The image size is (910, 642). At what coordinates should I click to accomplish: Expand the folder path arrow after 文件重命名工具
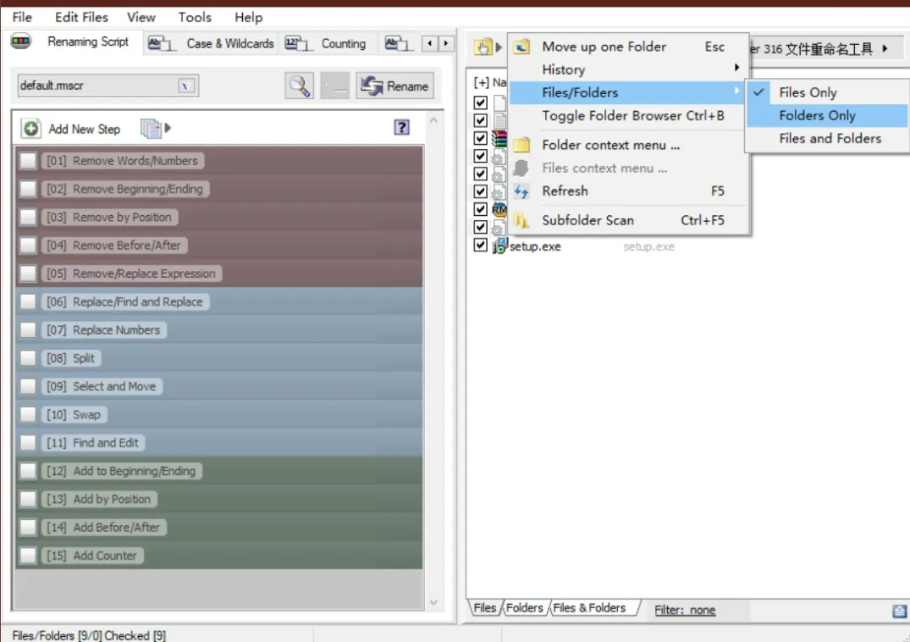(x=885, y=49)
